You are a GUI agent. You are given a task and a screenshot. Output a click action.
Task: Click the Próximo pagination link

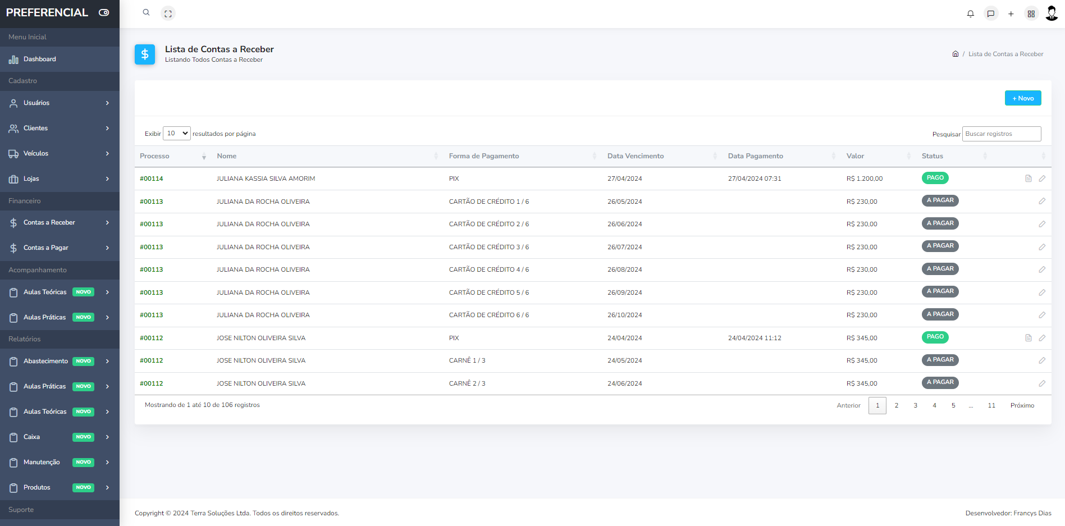click(x=1022, y=405)
